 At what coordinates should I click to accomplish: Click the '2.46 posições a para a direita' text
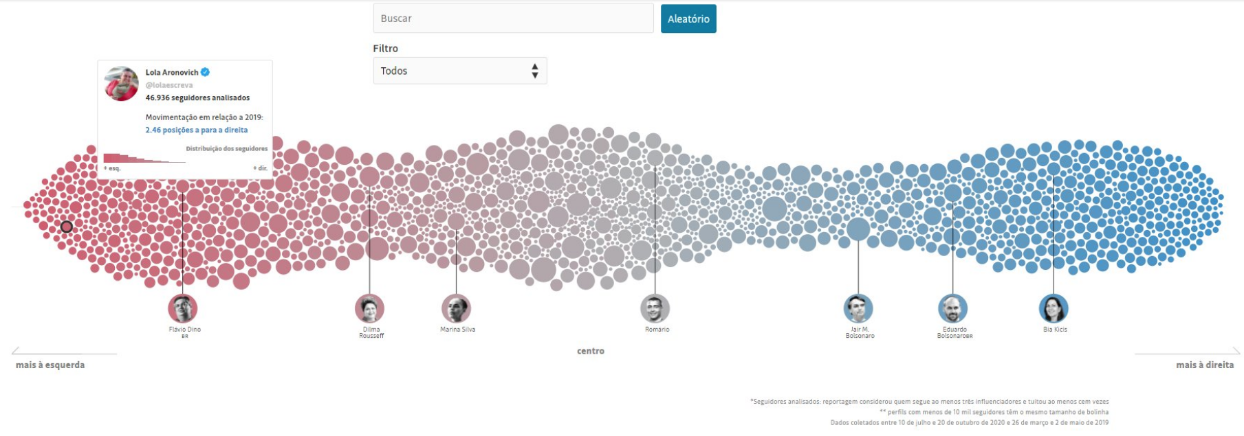click(x=197, y=130)
